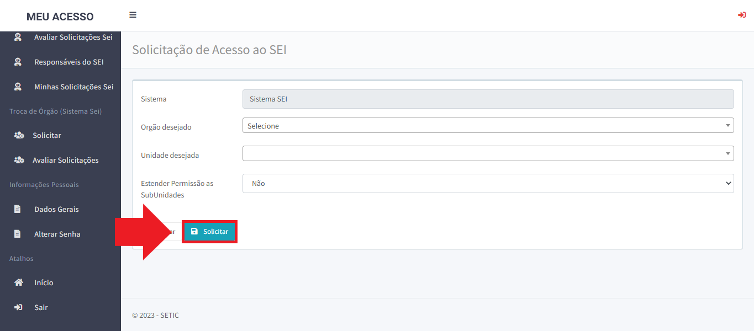This screenshot has width=754, height=331.
Task: Click the Sair logout menu entry
Action: 41,307
